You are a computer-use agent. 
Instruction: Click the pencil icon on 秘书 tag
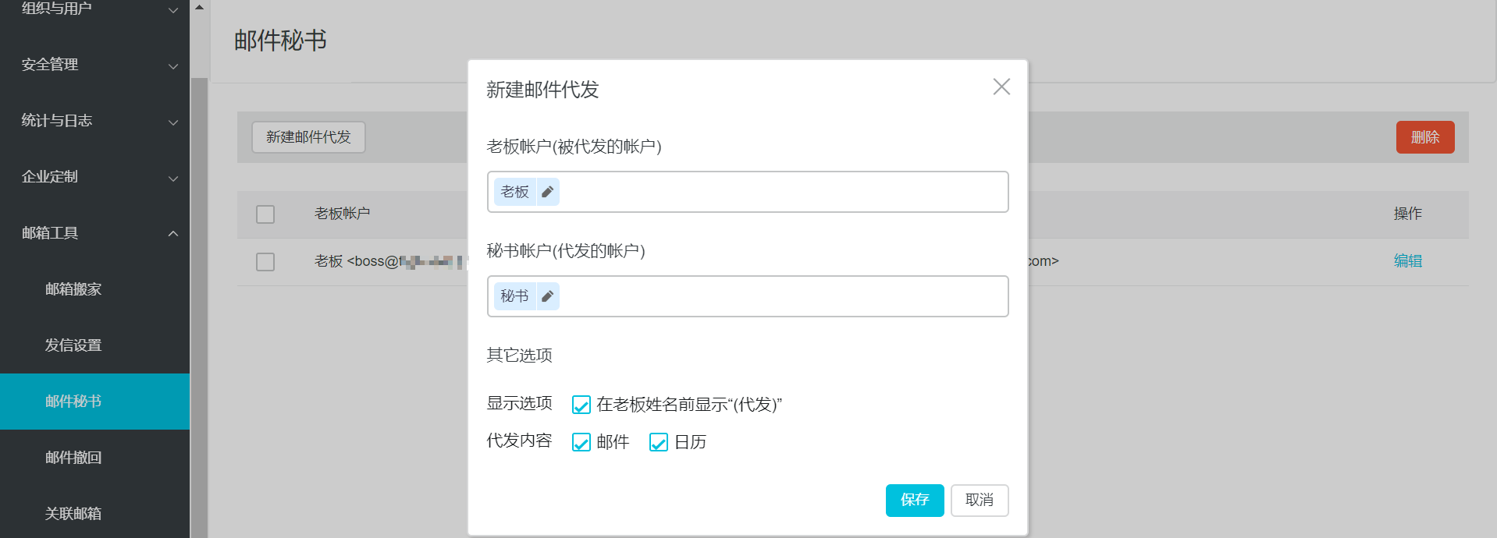[548, 296]
